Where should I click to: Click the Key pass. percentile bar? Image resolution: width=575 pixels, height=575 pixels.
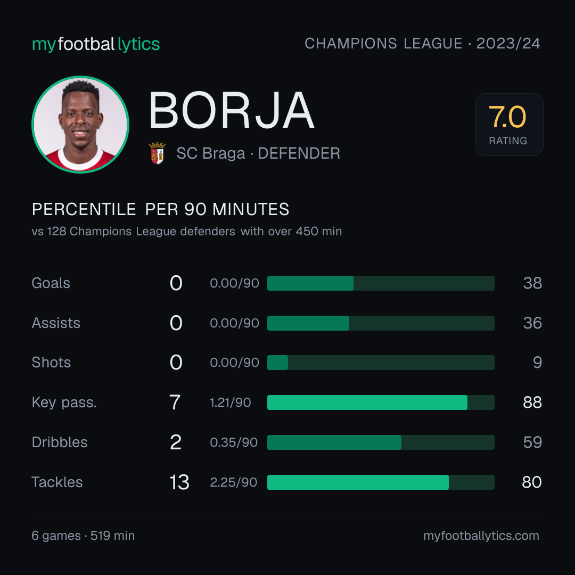(381, 402)
